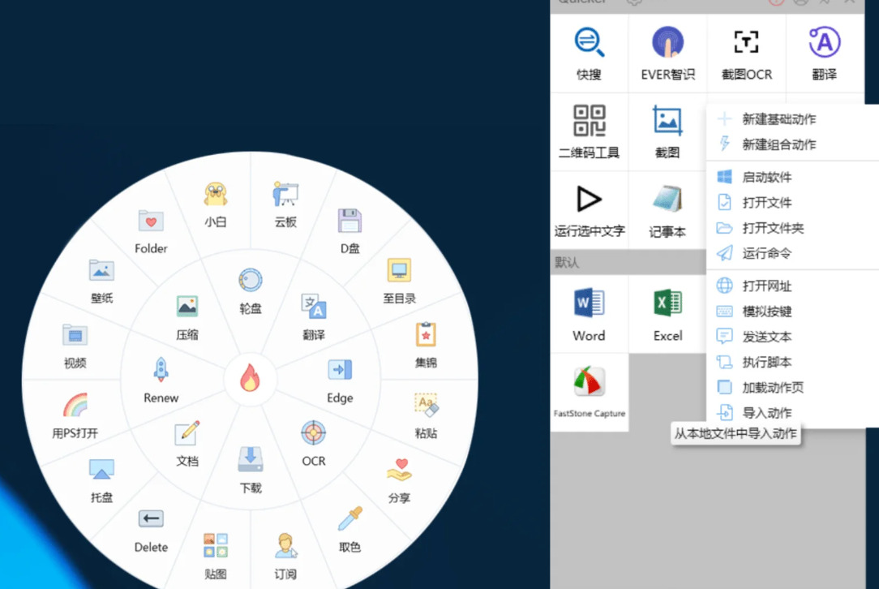Image resolution: width=879 pixels, height=589 pixels.
Task: Click the 默认 group header bar
Action: pos(628,262)
